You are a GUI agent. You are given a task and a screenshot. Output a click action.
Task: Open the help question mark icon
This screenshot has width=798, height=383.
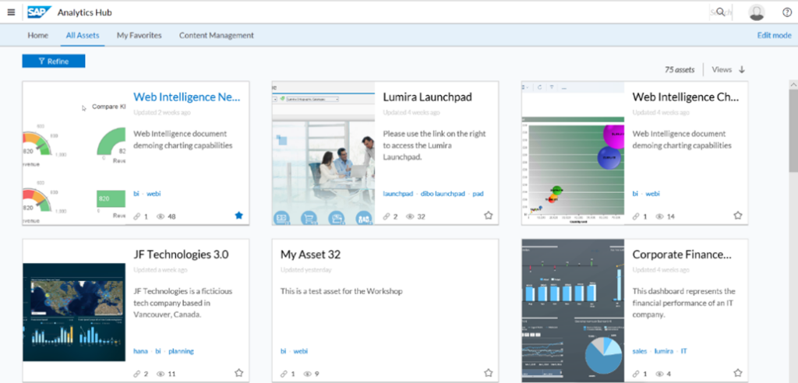point(787,12)
